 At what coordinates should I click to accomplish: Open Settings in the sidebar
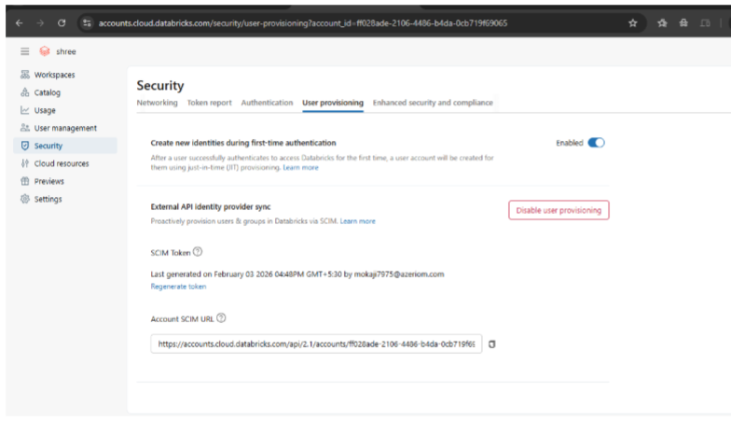tap(48, 199)
